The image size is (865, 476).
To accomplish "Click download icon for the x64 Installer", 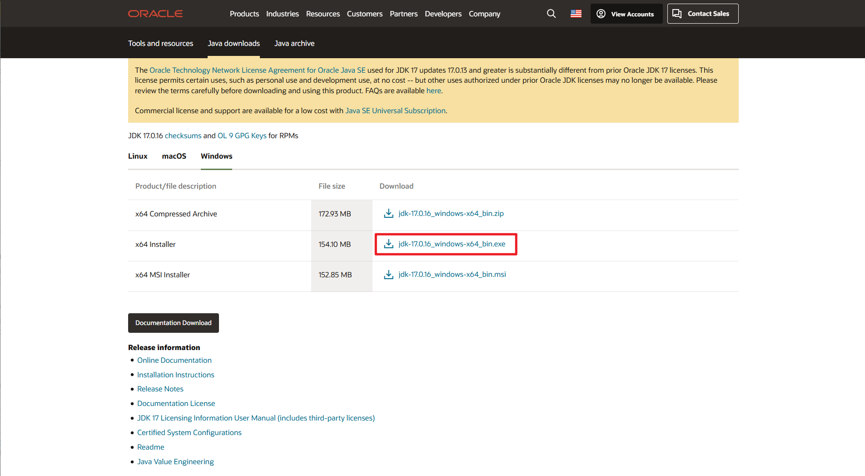I will [388, 244].
